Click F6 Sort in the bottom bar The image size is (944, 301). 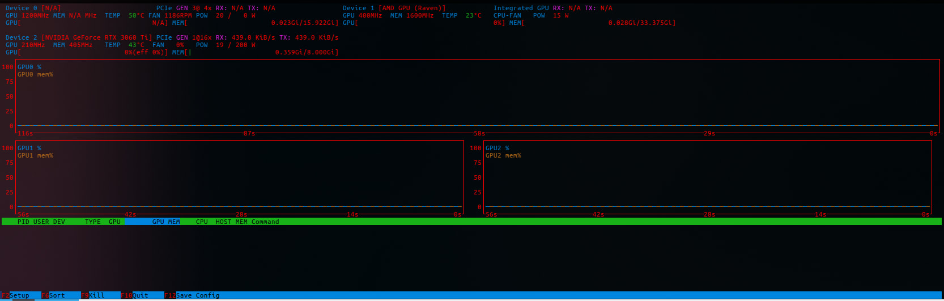[53, 295]
